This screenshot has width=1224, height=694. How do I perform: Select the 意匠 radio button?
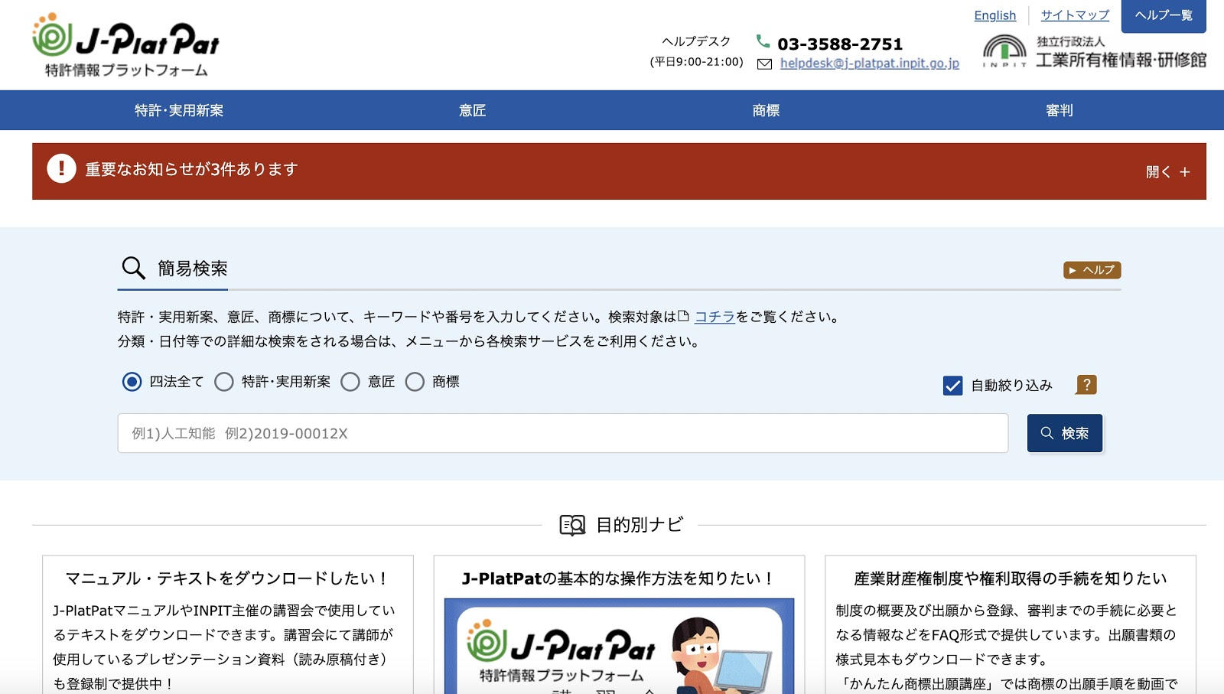pos(350,382)
